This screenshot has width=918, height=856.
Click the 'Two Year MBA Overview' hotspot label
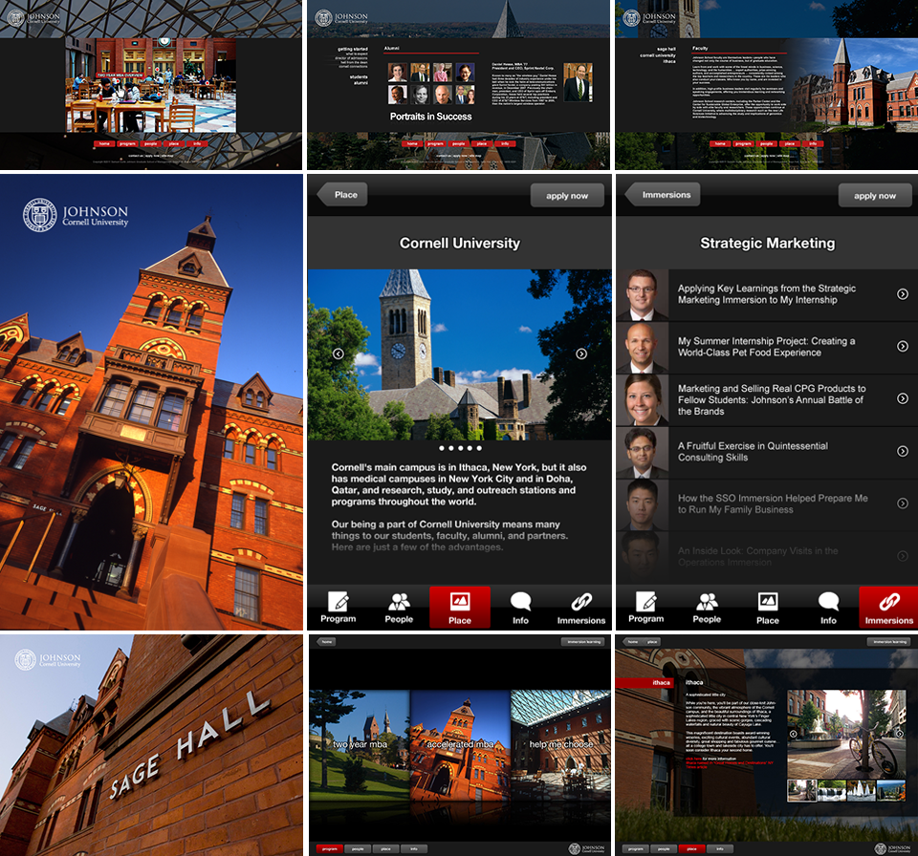click(120, 75)
